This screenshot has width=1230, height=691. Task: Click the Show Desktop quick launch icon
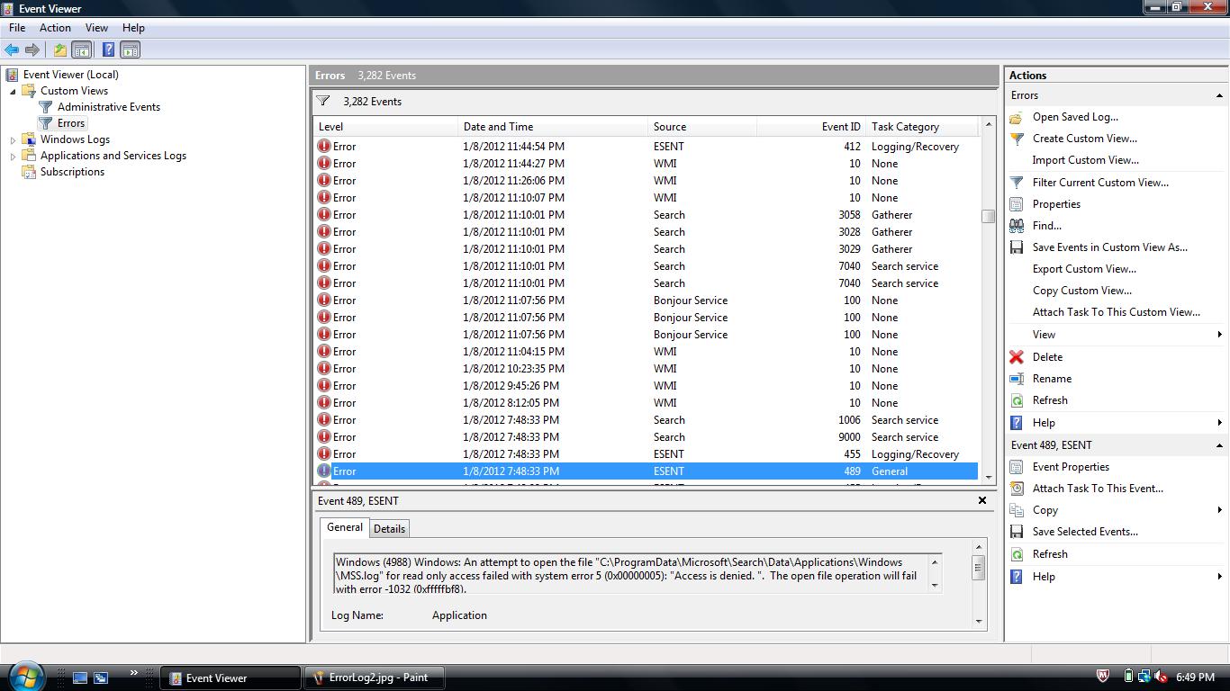point(80,678)
